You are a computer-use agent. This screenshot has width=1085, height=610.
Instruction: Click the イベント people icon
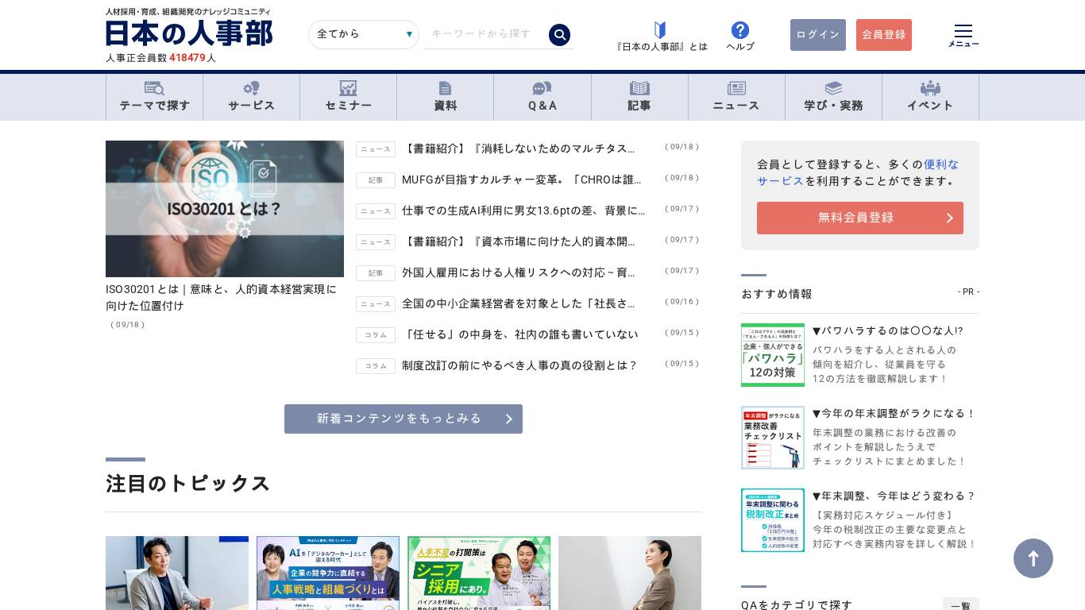click(930, 88)
